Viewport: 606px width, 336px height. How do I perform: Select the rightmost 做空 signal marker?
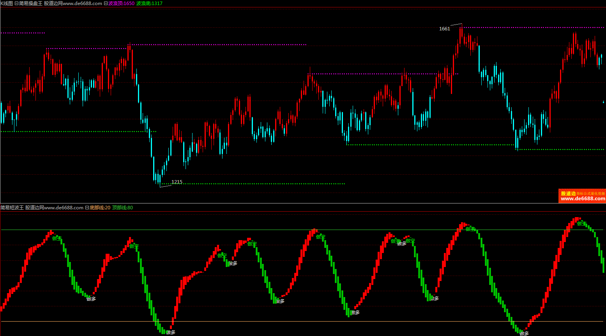582,224
